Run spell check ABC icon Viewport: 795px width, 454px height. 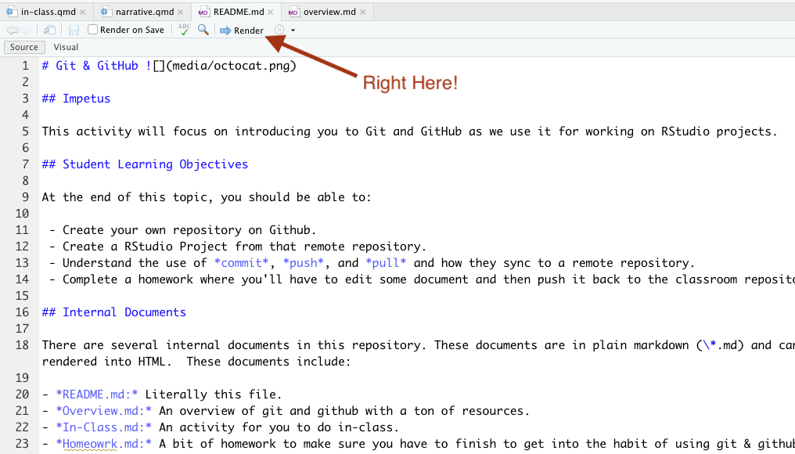184,30
